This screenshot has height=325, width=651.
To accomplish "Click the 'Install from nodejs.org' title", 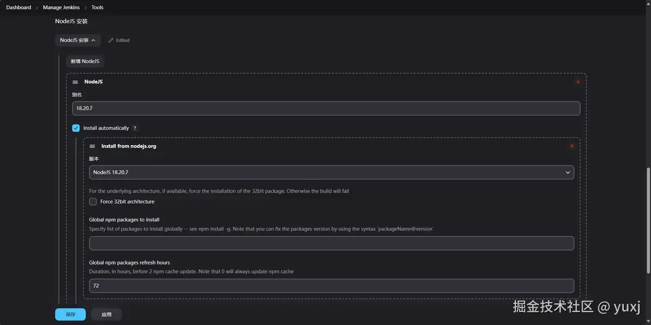I will tap(129, 146).
